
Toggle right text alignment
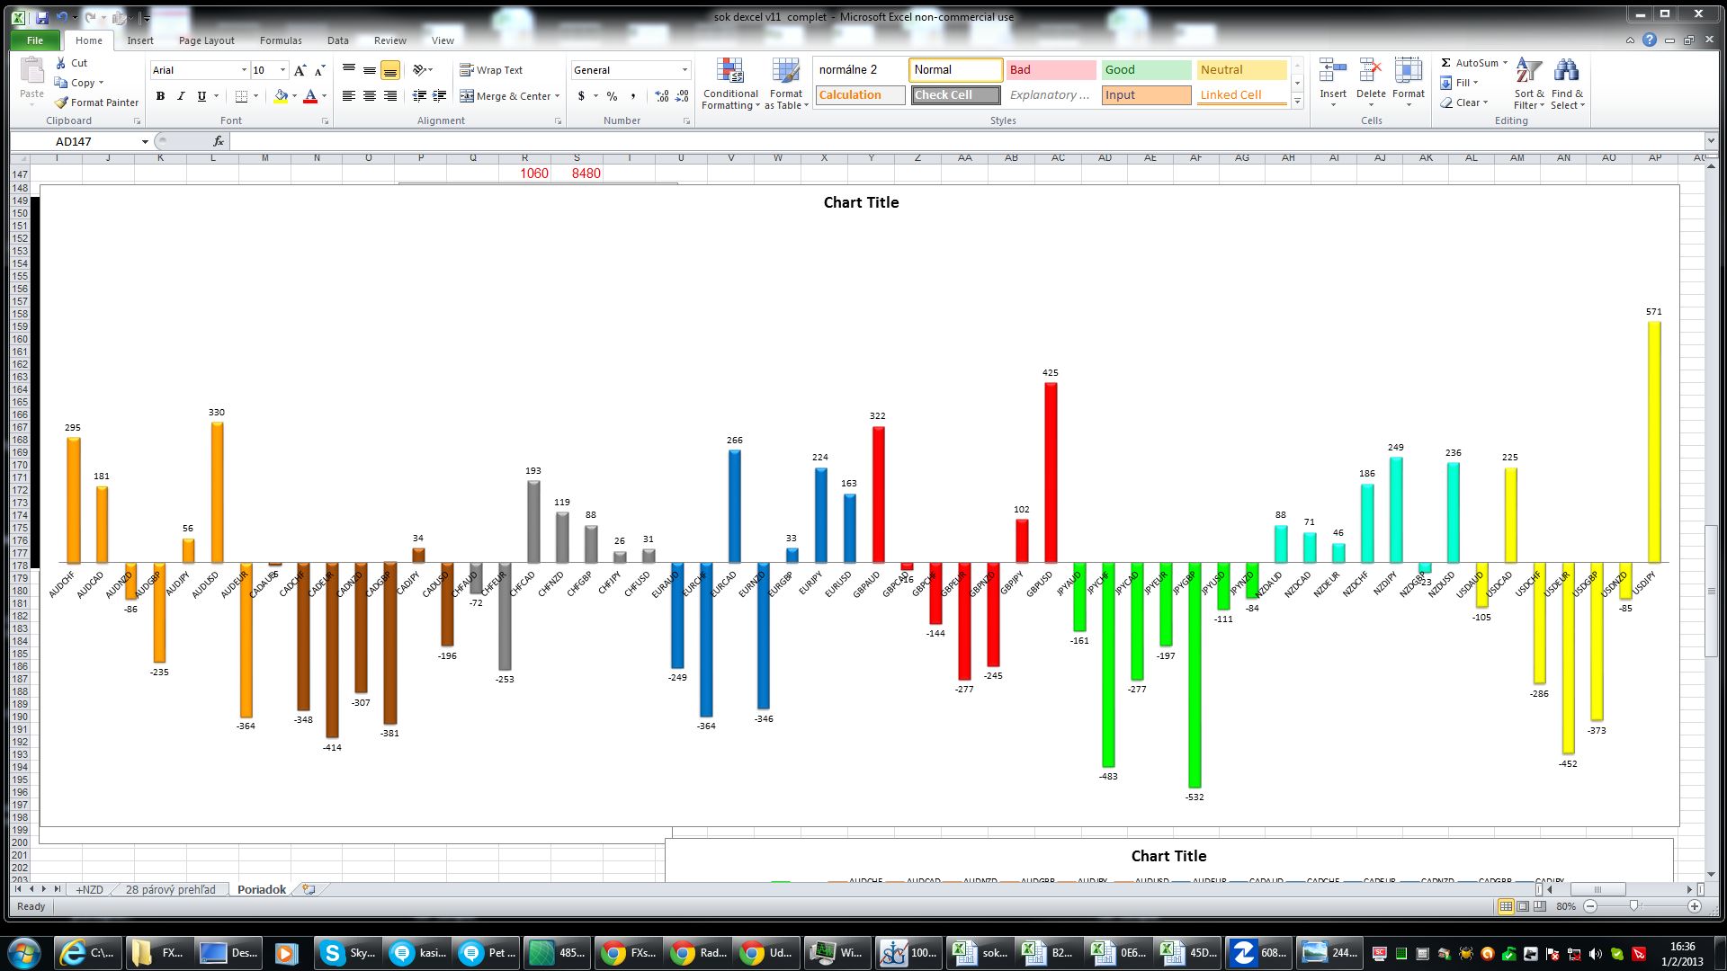pos(390,96)
